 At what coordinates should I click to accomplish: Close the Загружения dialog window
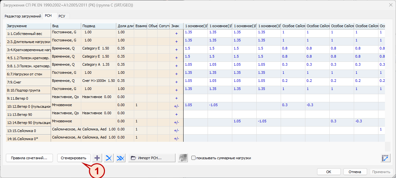pos(390,5)
